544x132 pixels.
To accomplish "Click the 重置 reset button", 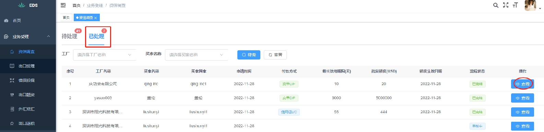I will (275, 55).
